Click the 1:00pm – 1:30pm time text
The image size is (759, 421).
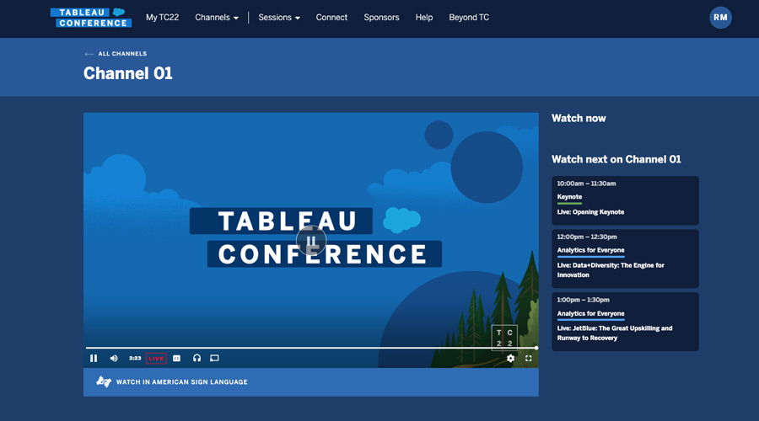tap(583, 300)
